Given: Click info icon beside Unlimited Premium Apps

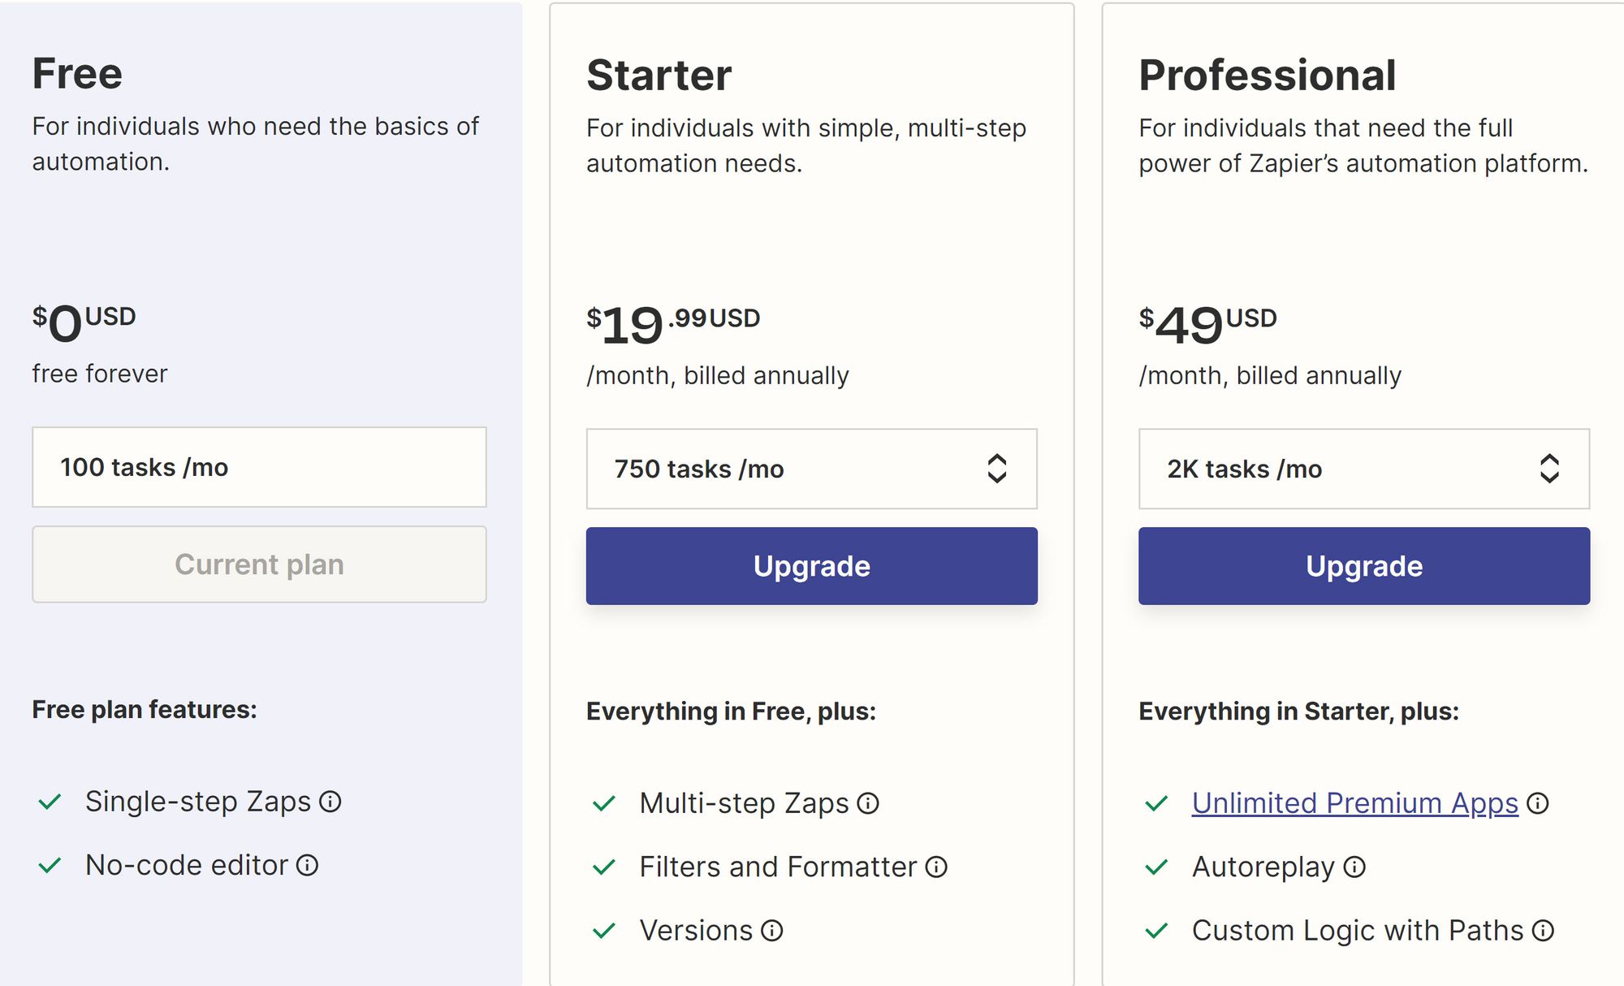Looking at the screenshot, I should (1537, 803).
